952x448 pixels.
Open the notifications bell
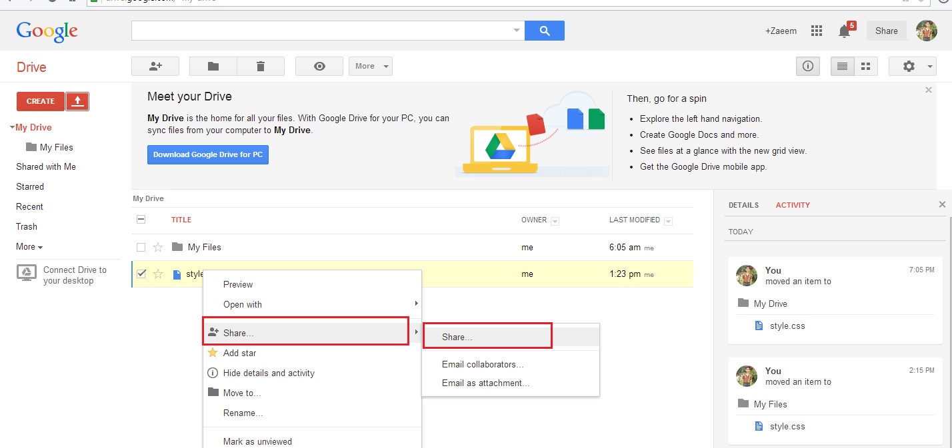(x=845, y=31)
